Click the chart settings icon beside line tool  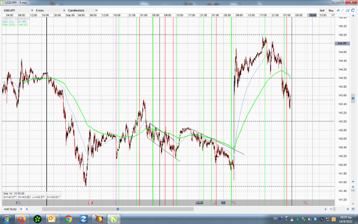[x=348, y=10]
